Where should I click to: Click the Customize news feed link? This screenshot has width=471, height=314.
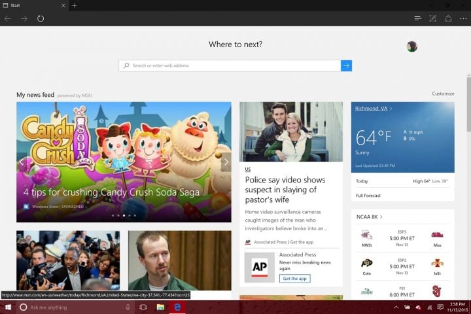[443, 94]
